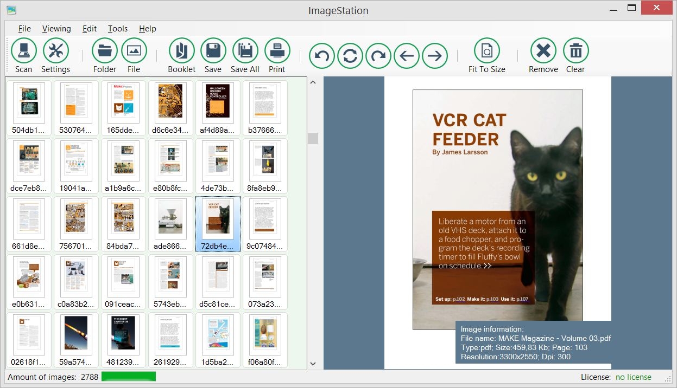Select thumbnail c0a83b2...
The height and width of the screenshot is (388, 677).
76,282
